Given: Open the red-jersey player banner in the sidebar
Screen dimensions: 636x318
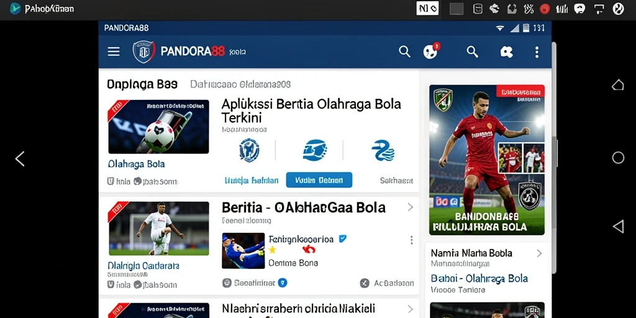Looking at the screenshot, I should coord(487,160).
